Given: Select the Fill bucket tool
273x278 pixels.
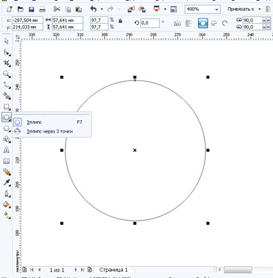Looking at the screenshot, I should pos(7,204).
